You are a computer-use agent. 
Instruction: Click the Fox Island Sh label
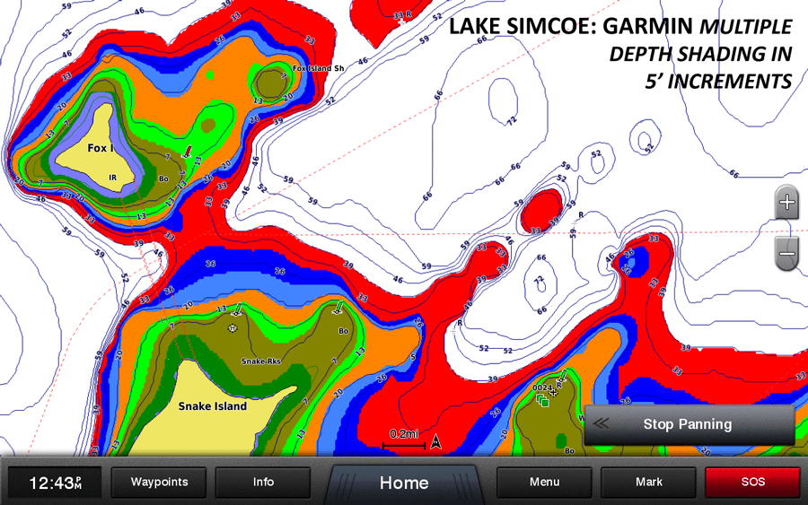318,68
